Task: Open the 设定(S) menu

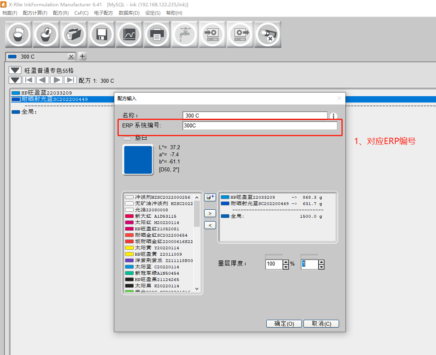Action: 153,13
